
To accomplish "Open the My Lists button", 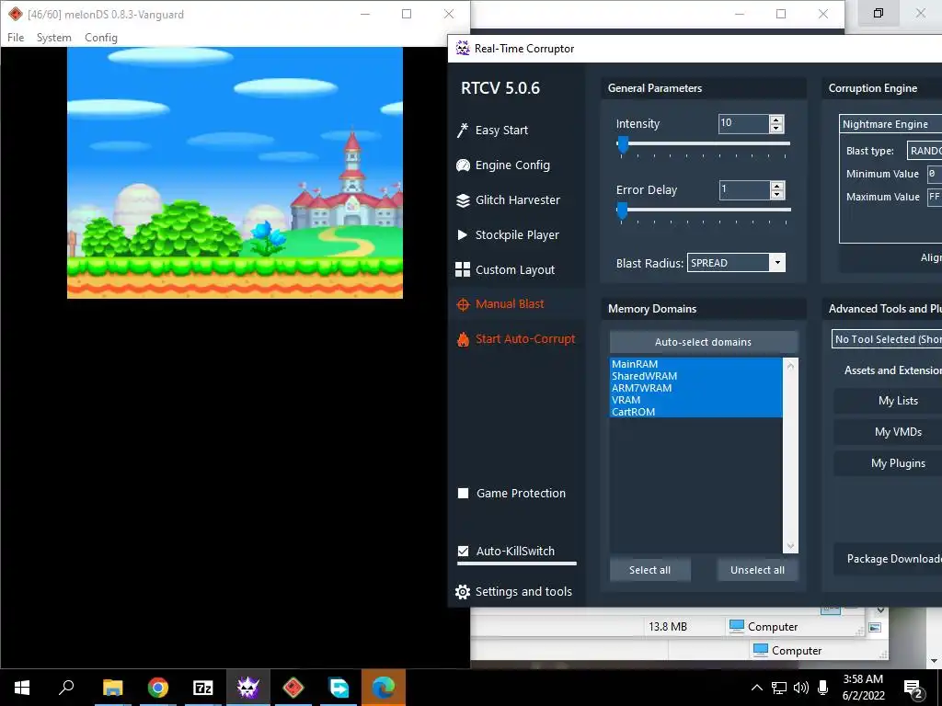I will coord(888,401).
